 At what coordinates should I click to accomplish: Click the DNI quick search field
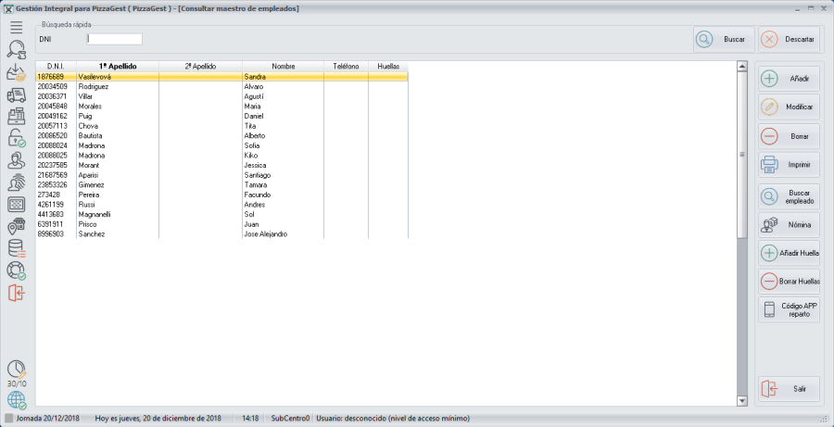[115, 40]
